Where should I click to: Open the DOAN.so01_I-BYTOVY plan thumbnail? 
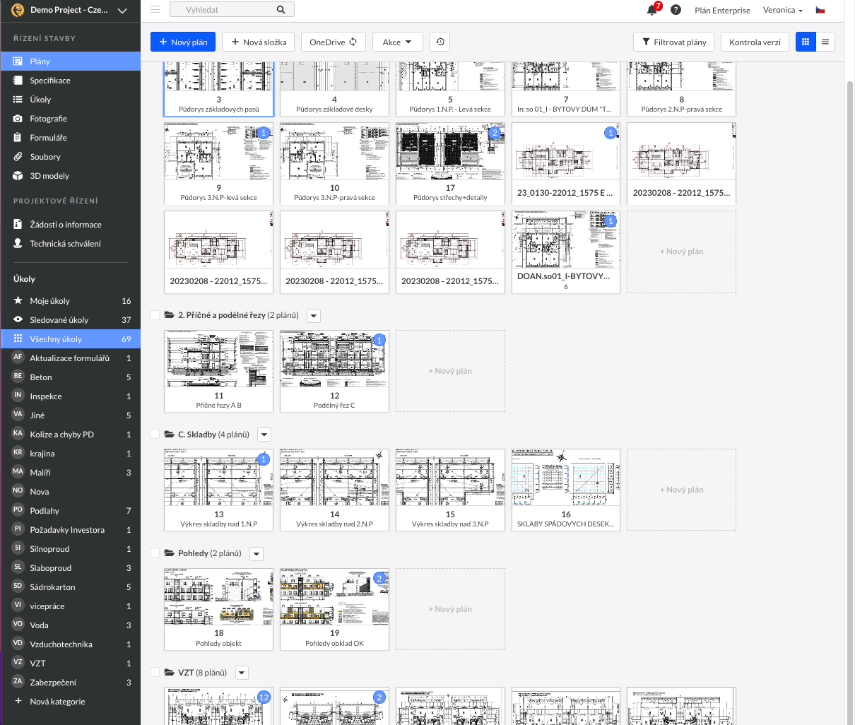[566, 252]
